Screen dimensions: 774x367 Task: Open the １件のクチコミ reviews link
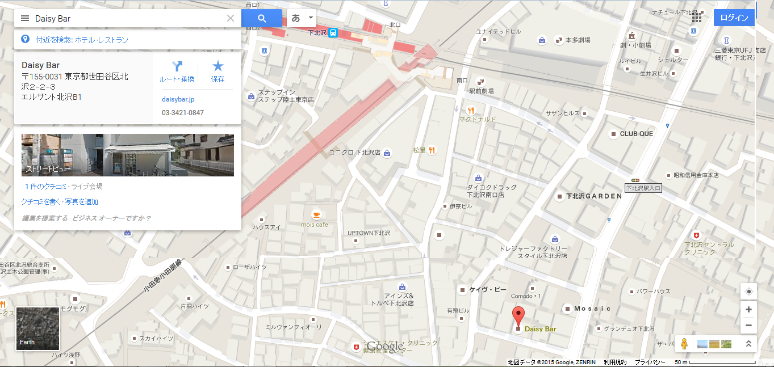[46, 186]
